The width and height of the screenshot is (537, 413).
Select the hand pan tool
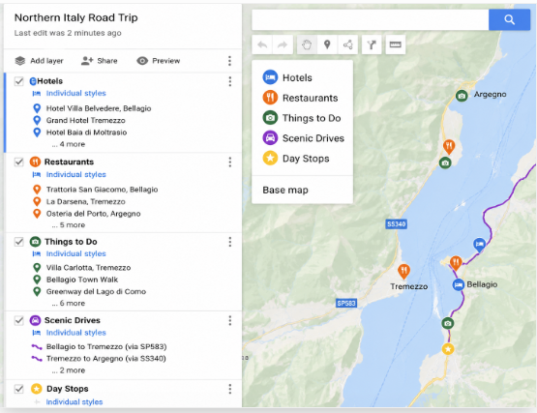coord(307,44)
